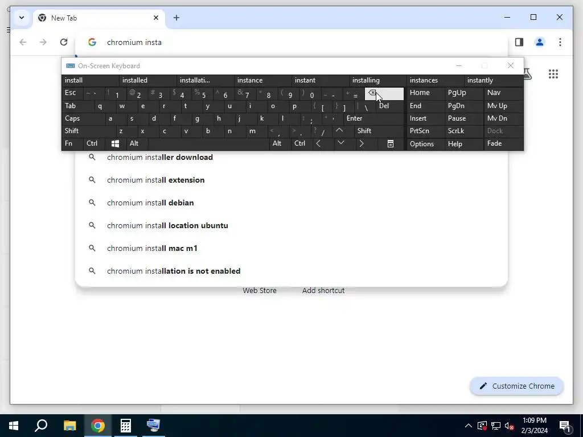Toggle the right Shift key

[379, 131]
